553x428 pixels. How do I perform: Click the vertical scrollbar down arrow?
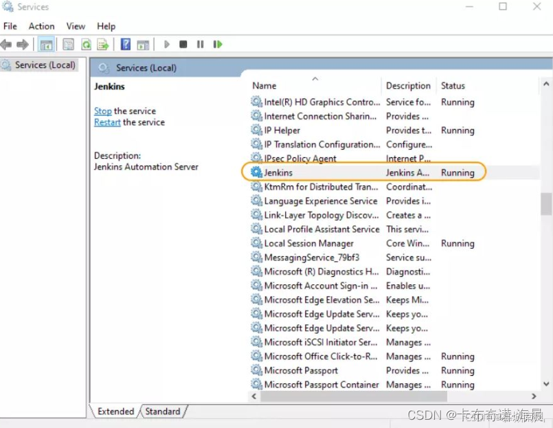point(546,384)
